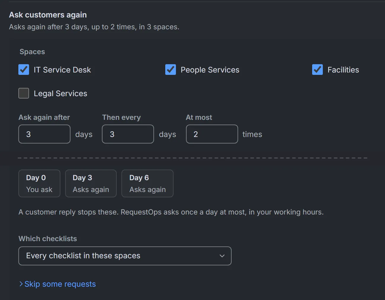Click the 'Then every' field label
Image resolution: width=385 pixels, height=300 pixels.
tap(121, 117)
